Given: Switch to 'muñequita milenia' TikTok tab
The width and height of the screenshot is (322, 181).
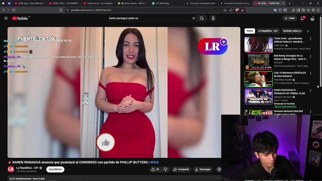Looking at the screenshot, I should [x=201, y=3].
